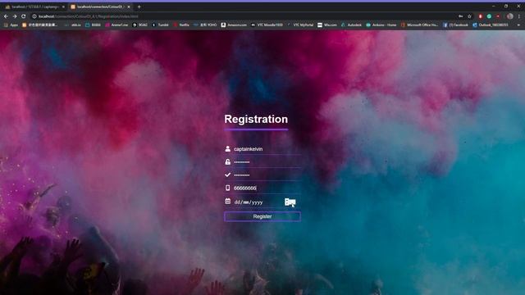Select the active localhost/connection browser tab

click(100, 7)
